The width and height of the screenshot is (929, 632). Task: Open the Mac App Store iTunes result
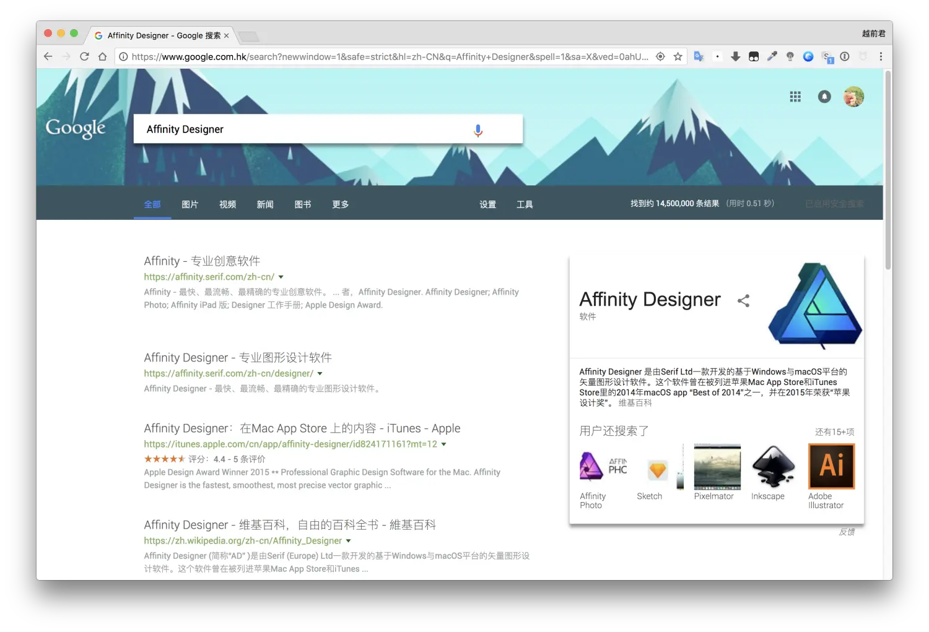click(x=302, y=428)
